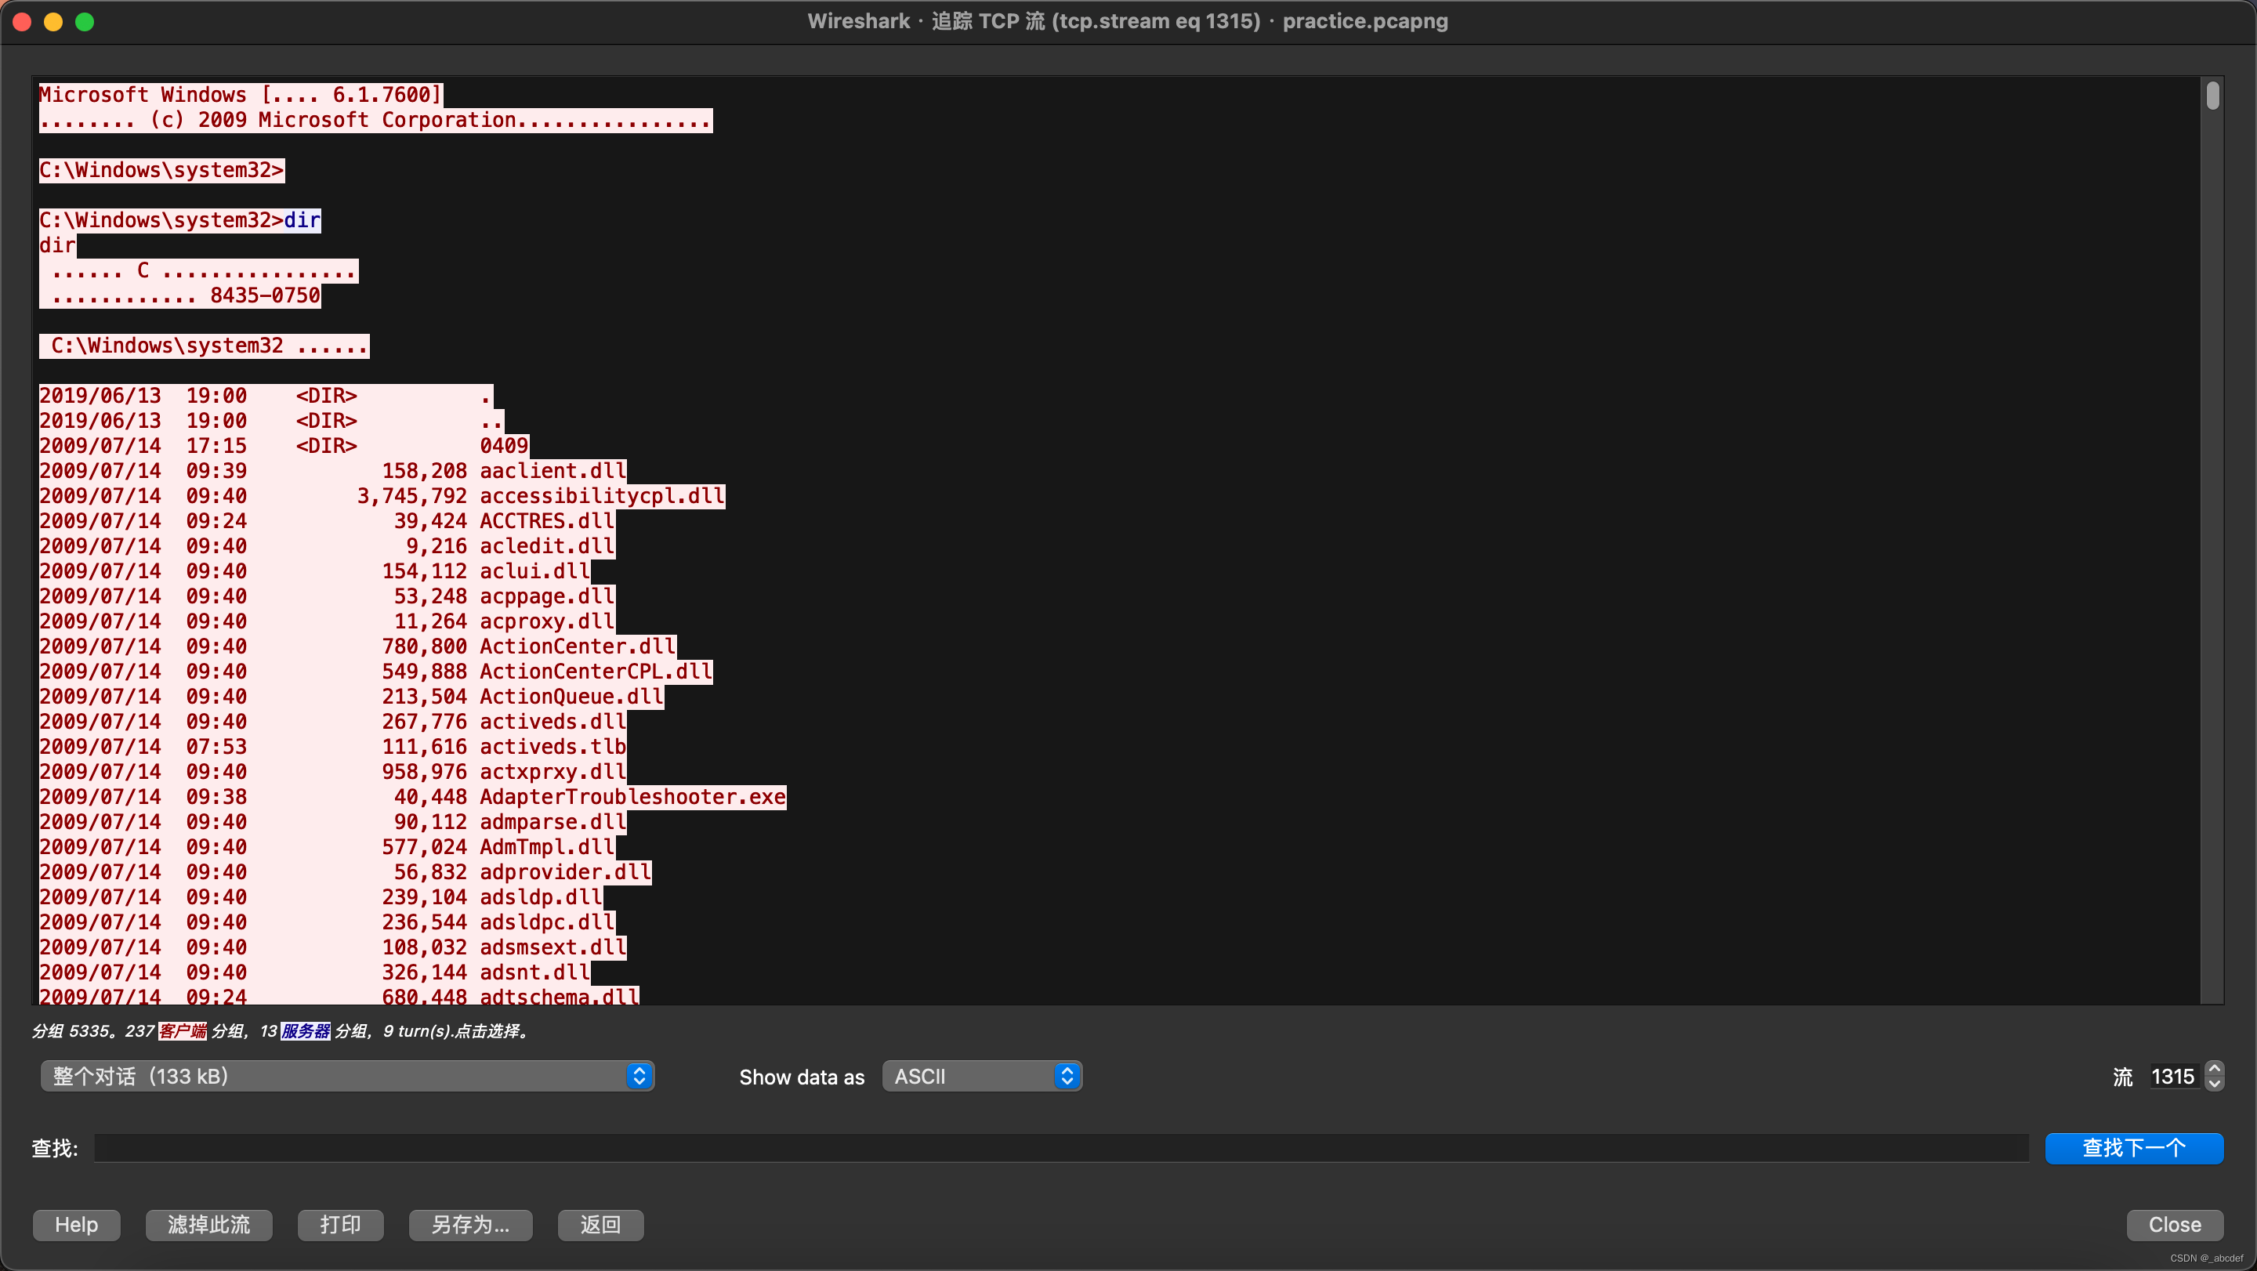The image size is (2257, 1271).
Task: Increment stream number with up stepper arrow
Action: click(2214, 1068)
